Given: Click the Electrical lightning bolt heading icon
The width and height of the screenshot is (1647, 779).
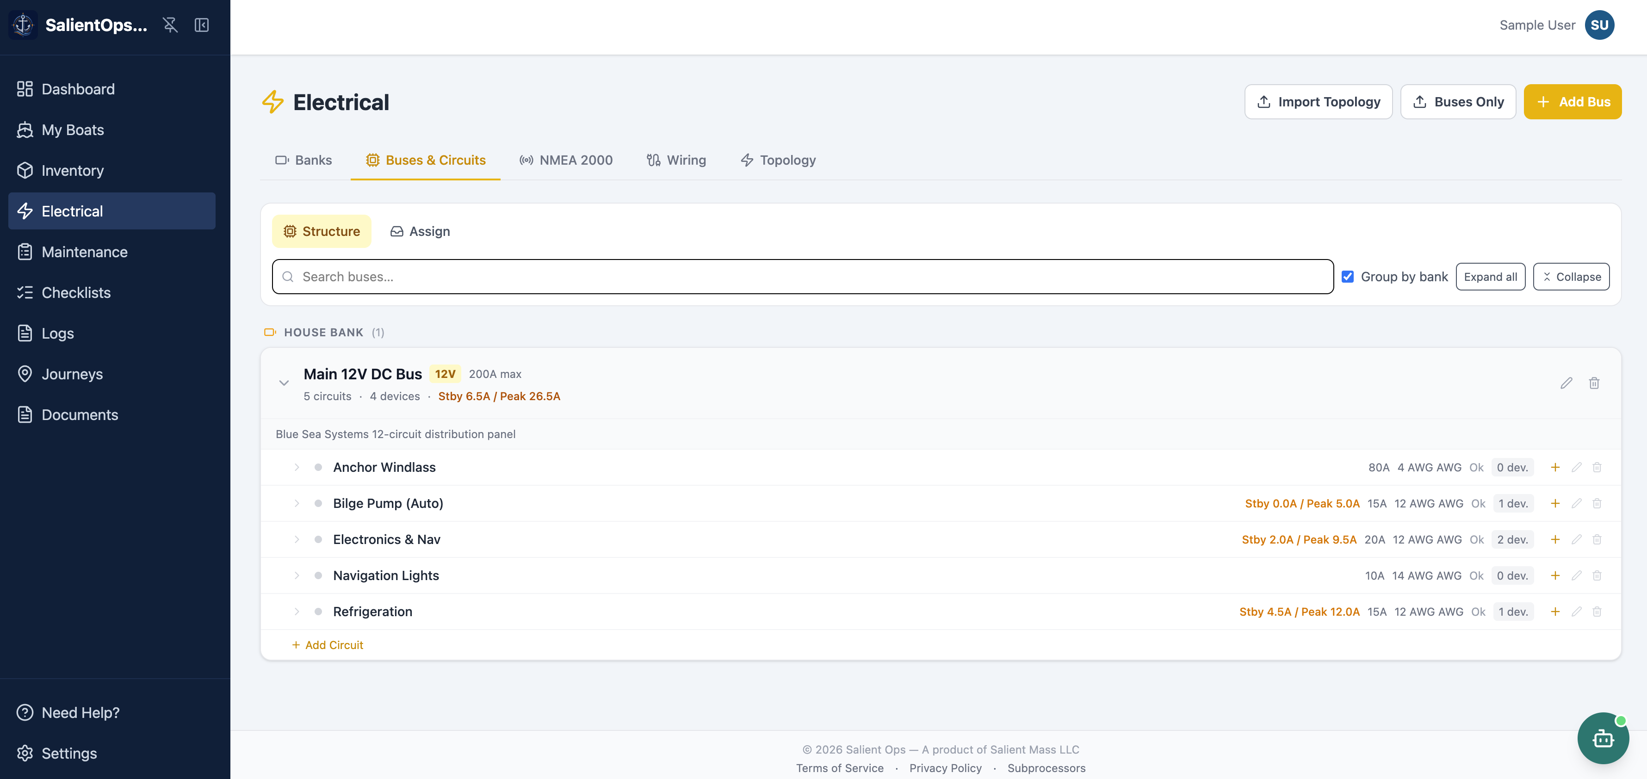Looking at the screenshot, I should (273, 102).
